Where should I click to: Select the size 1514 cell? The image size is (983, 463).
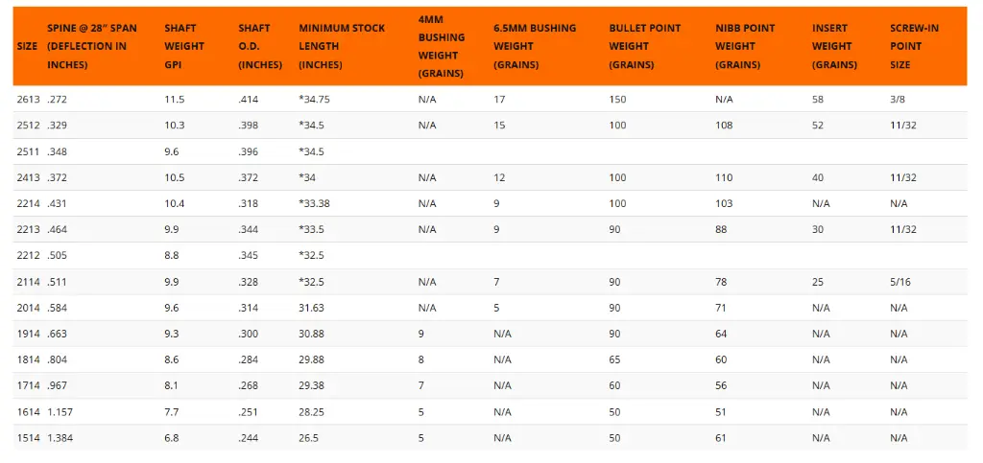coord(28,438)
